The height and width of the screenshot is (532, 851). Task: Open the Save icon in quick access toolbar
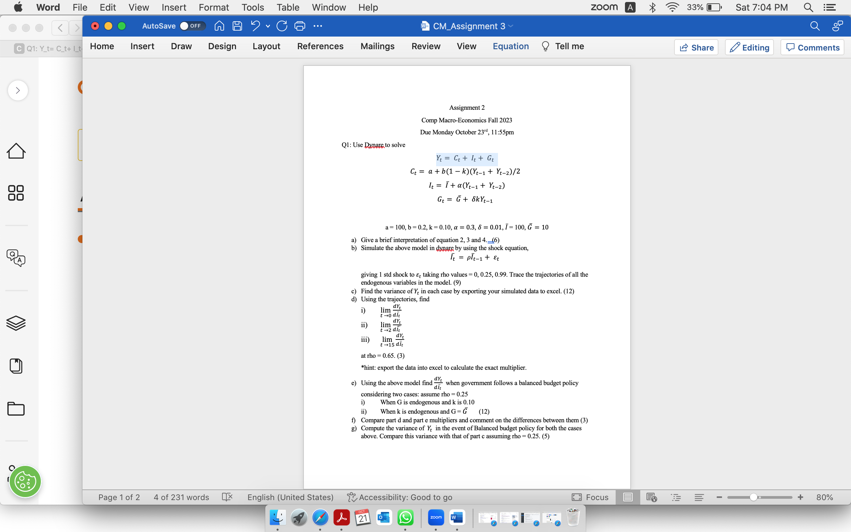237,26
